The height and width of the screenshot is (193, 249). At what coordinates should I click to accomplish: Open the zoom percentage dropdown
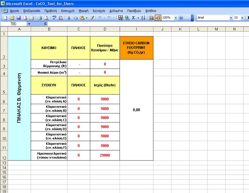tap(176, 18)
